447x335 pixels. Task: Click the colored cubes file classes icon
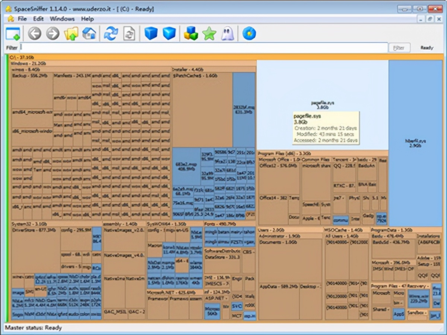coord(191,34)
